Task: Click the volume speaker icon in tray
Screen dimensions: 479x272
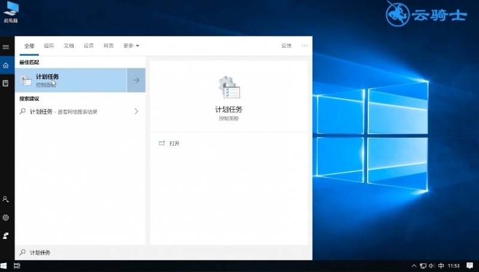Action: click(432, 266)
